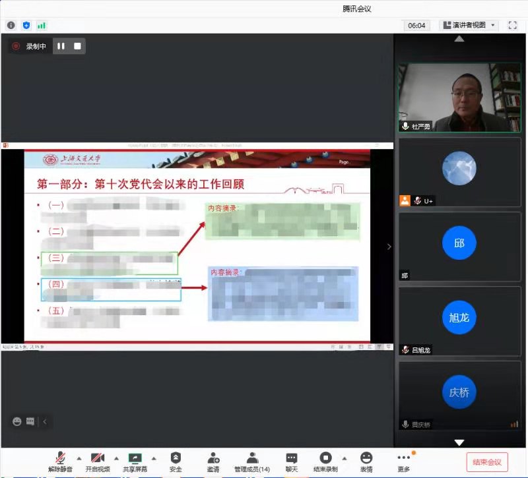Open the 演讲者视图 view layout dropdown

click(469, 25)
